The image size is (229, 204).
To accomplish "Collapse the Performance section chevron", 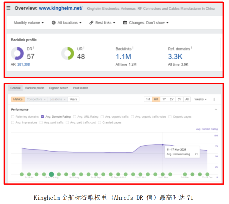I will tap(216, 109).
